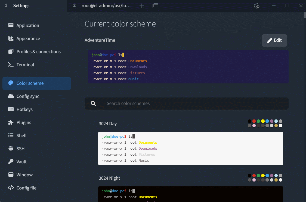Click the new tab plus icon
The image size is (306, 202).
click(x=142, y=6)
